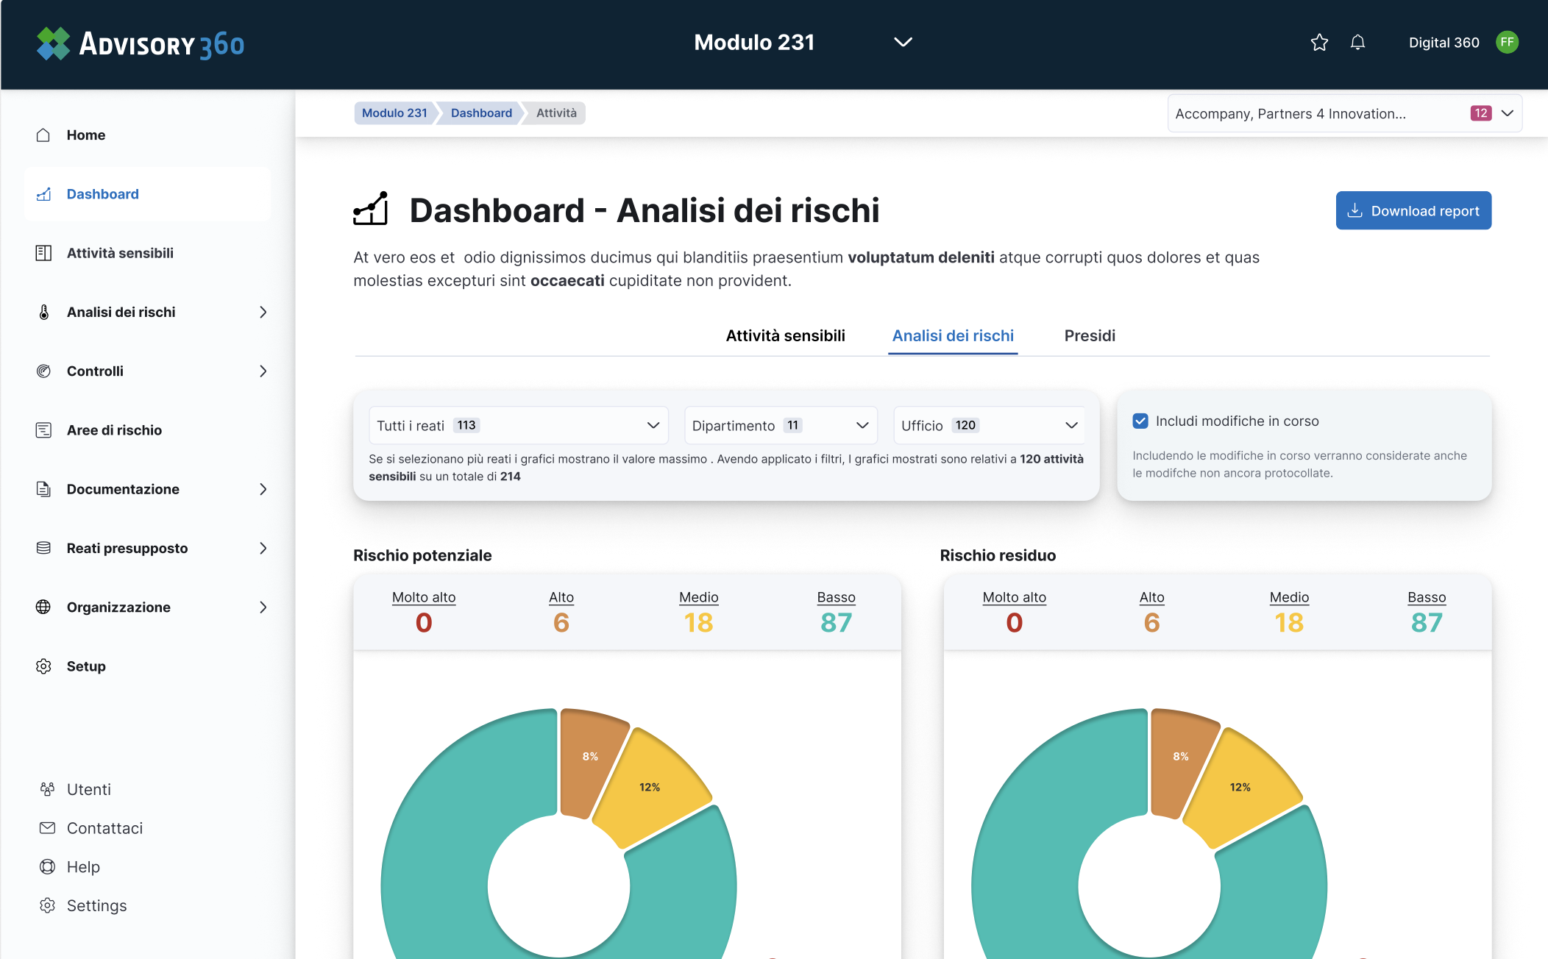The height and width of the screenshot is (959, 1548).
Task: Expand the Analisi dei rischi sidebar menu
Action: (x=263, y=313)
